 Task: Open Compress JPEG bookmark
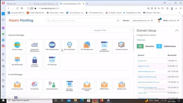coord(17,13)
